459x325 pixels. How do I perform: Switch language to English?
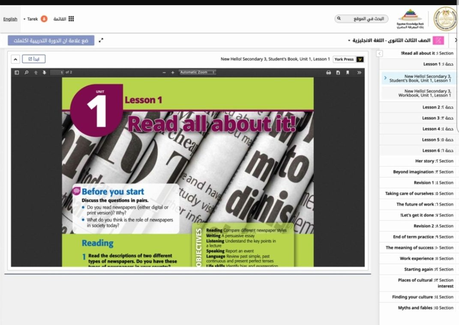pos(10,19)
